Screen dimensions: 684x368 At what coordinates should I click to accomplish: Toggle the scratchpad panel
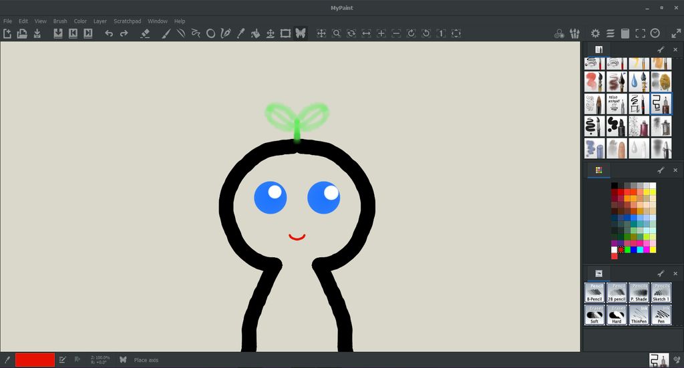[x=625, y=33]
